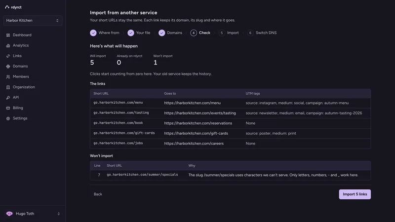Click the Goes to column header

[x=170, y=93]
